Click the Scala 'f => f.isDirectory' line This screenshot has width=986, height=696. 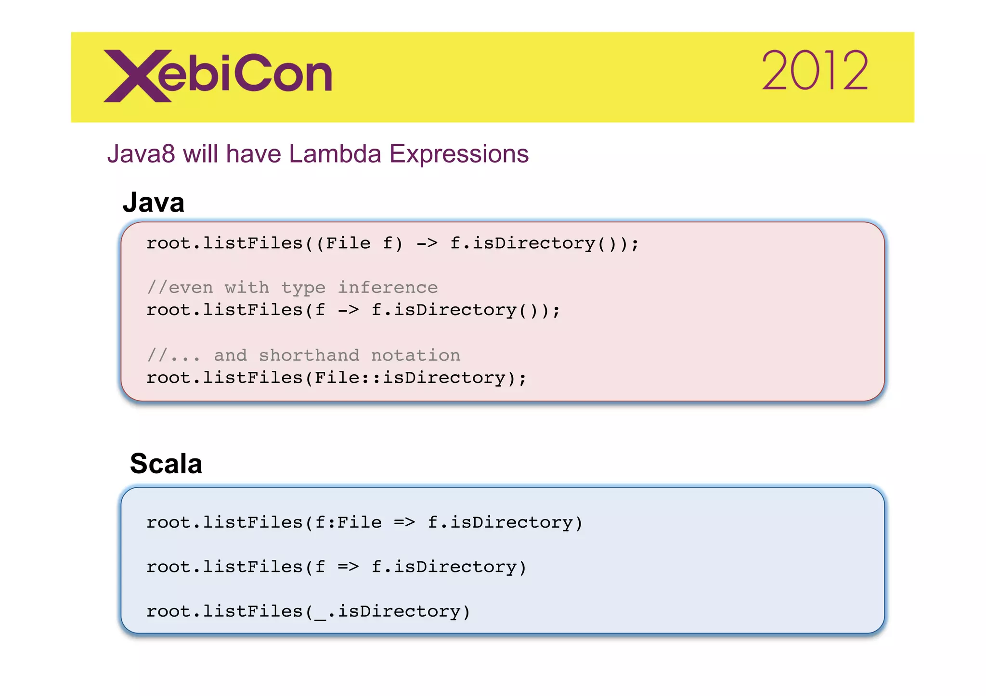(x=336, y=567)
